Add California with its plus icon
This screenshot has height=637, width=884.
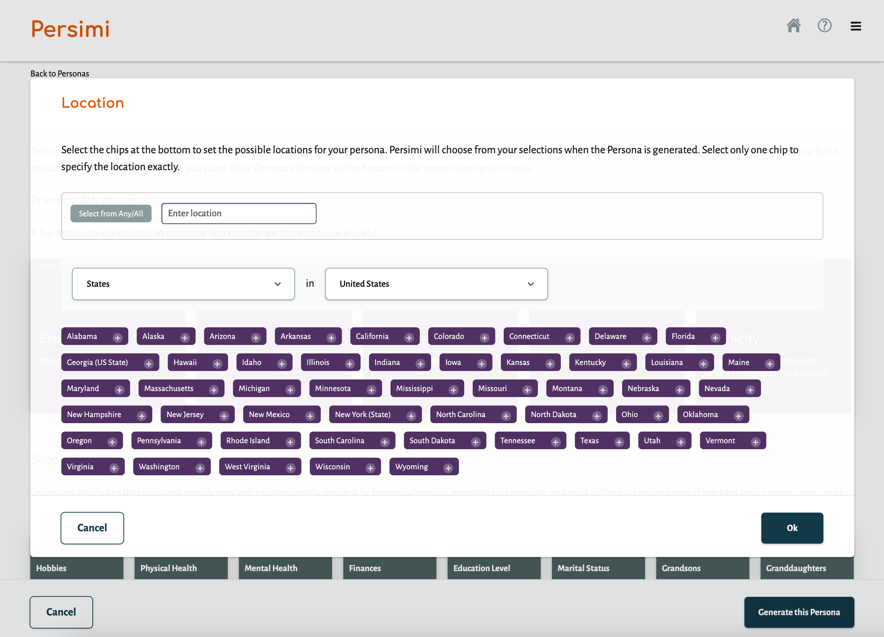409,338
